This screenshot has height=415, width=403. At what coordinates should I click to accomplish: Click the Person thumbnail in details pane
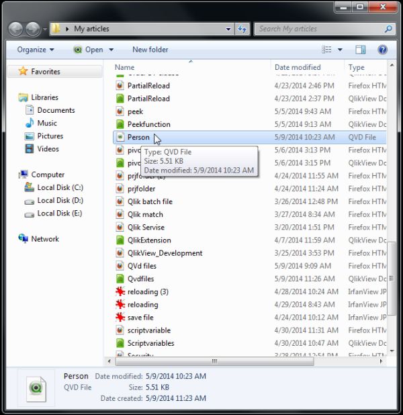coord(36,389)
